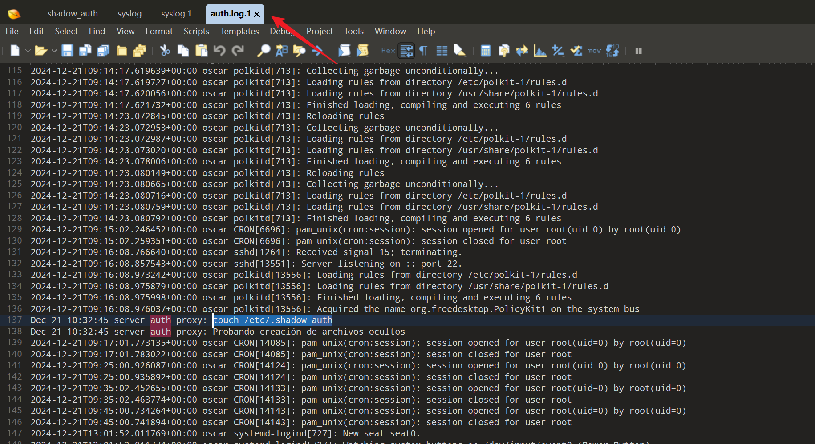This screenshot has width=815, height=444.
Task: Toggle show whitespace pilcrow
Action: tap(423, 51)
